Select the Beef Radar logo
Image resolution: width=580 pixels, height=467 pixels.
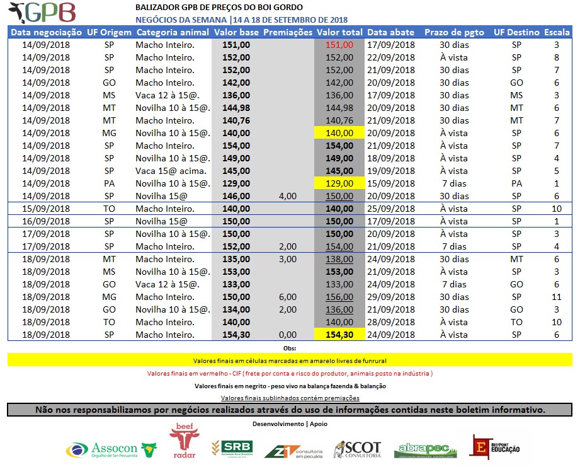(x=185, y=441)
